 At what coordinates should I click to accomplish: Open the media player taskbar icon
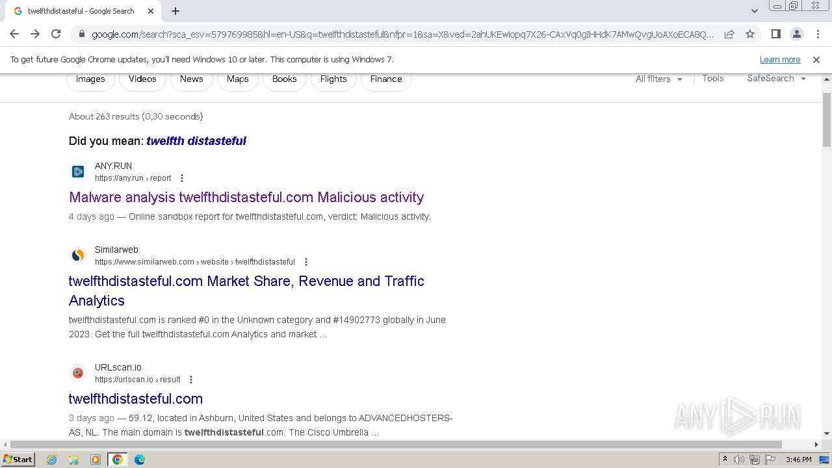pos(96,460)
